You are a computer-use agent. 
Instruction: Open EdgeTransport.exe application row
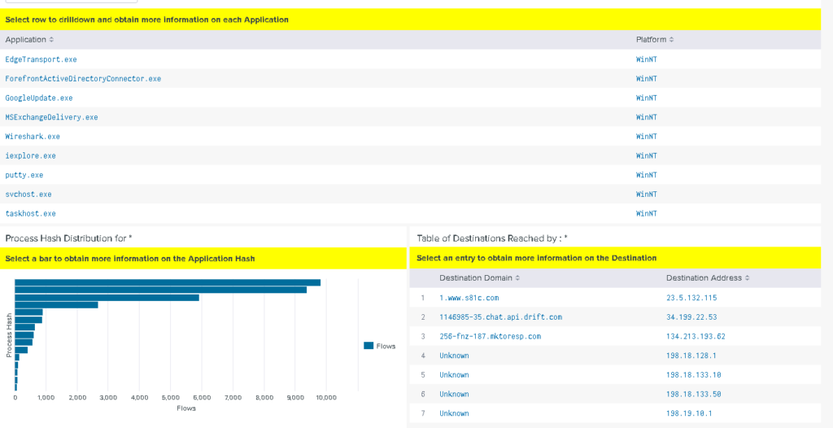coord(41,59)
